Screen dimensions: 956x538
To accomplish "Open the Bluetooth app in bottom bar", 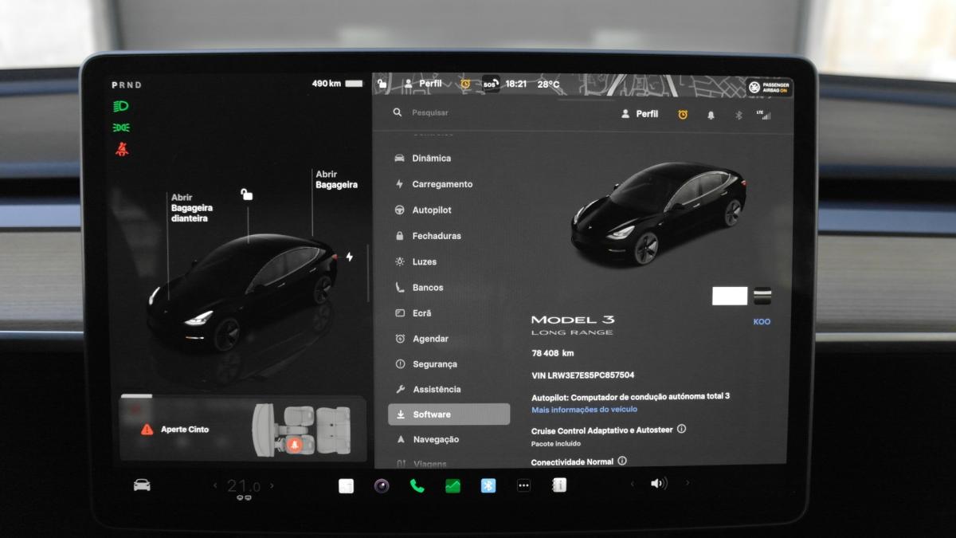I will click(x=488, y=485).
